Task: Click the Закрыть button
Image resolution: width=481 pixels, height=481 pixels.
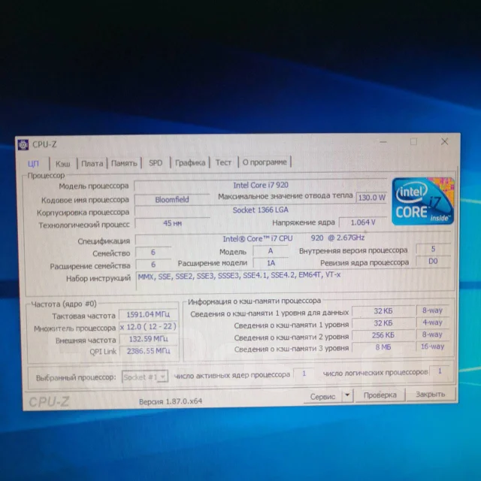Action: click(431, 394)
